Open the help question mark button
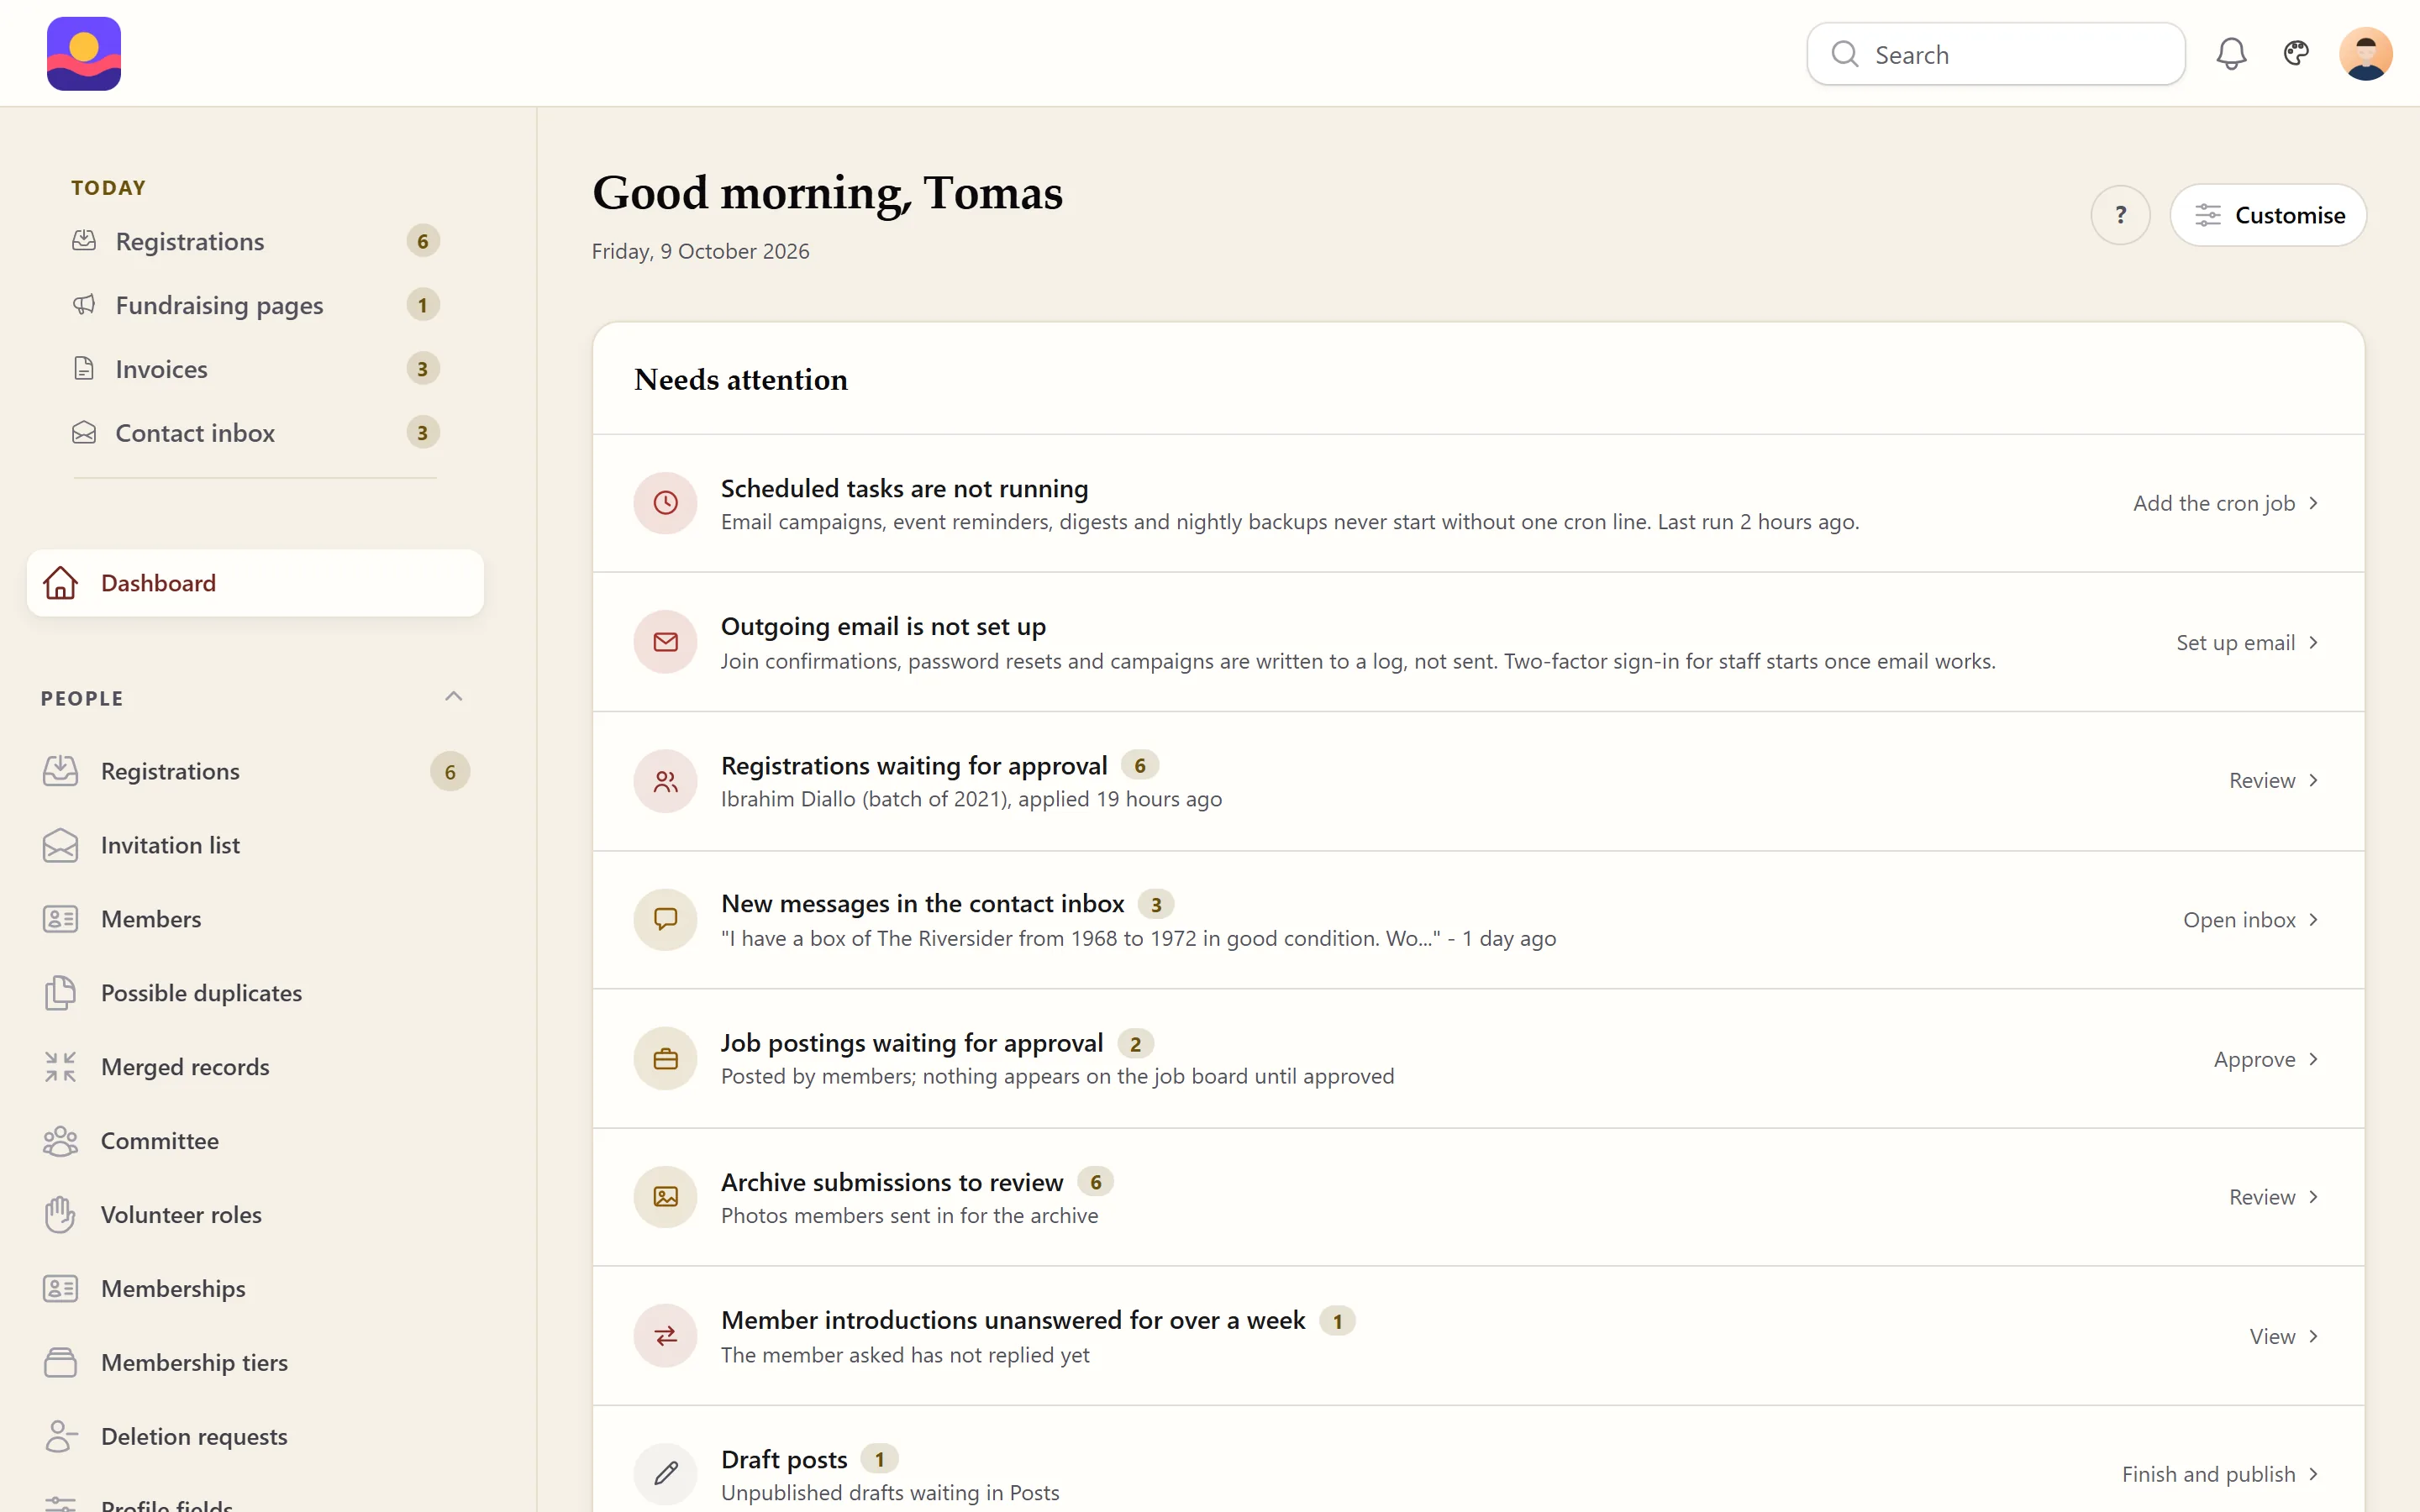This screenshot has width=2420, height=1512. point(2120,215)
